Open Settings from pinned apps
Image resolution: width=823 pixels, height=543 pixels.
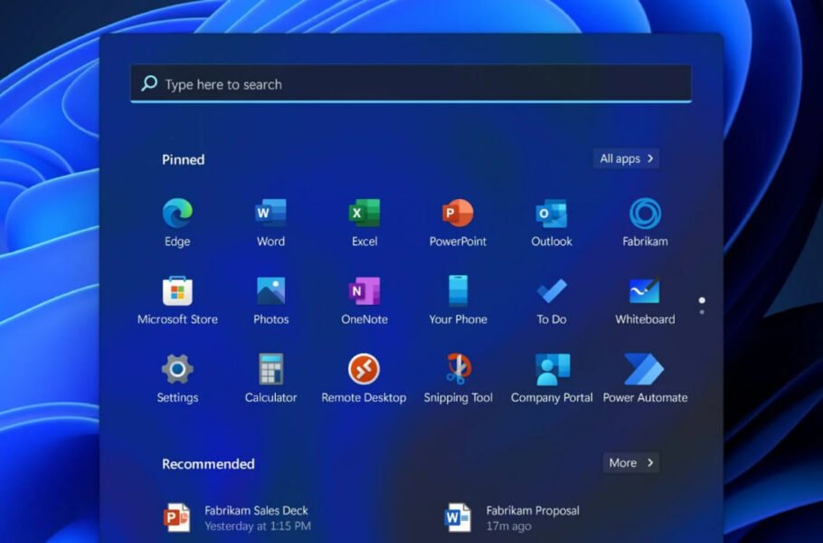[x=177, y=378]
